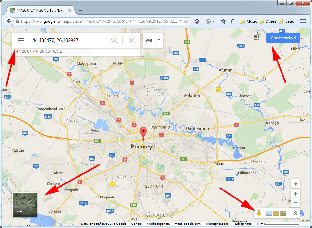Viewport: 312px width, 228px height.
Task: Minimize the browser window
Action: tap(282, 4)
